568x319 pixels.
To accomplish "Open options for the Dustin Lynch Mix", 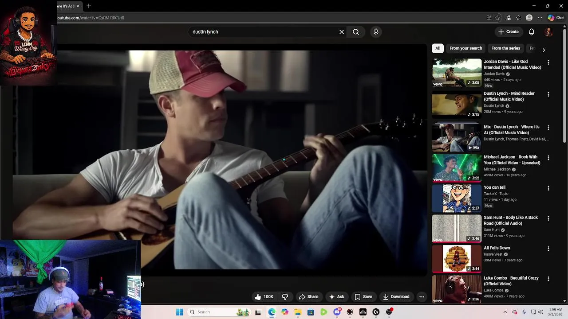I will pos(548,128).
